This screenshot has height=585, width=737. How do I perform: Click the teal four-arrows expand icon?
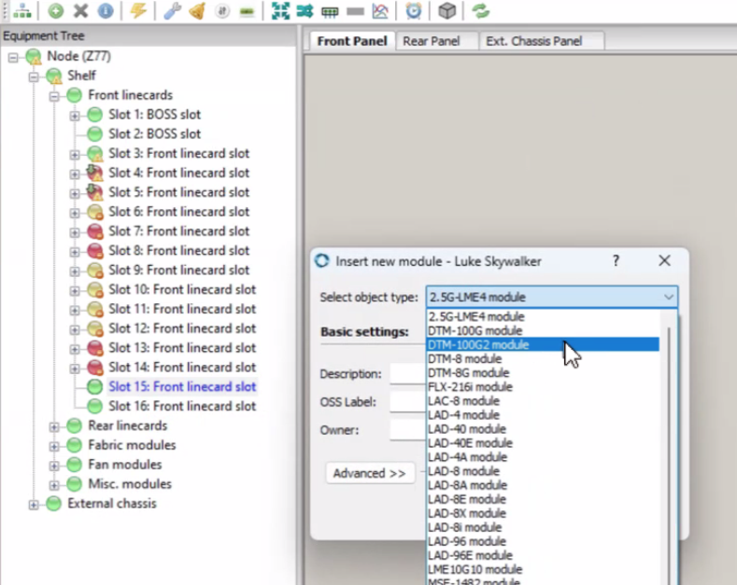click(x=280, y=11)
